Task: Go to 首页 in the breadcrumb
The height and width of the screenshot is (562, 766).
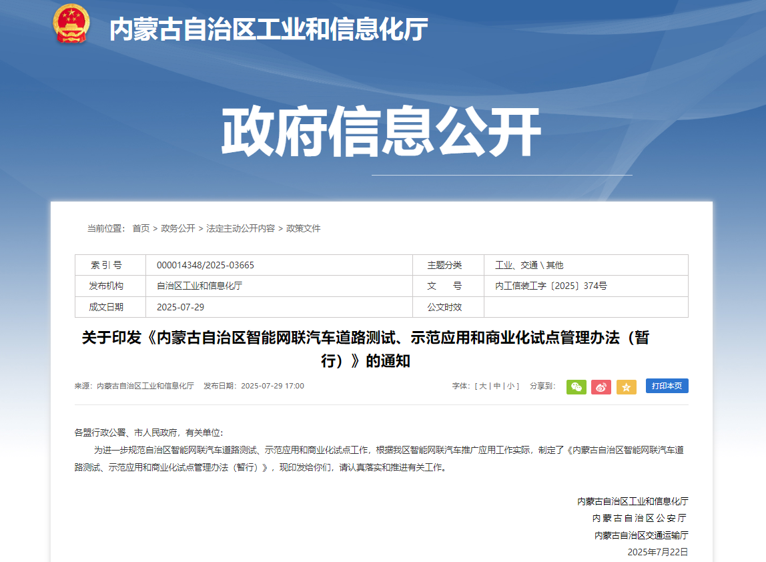Action: click(141, 228)
